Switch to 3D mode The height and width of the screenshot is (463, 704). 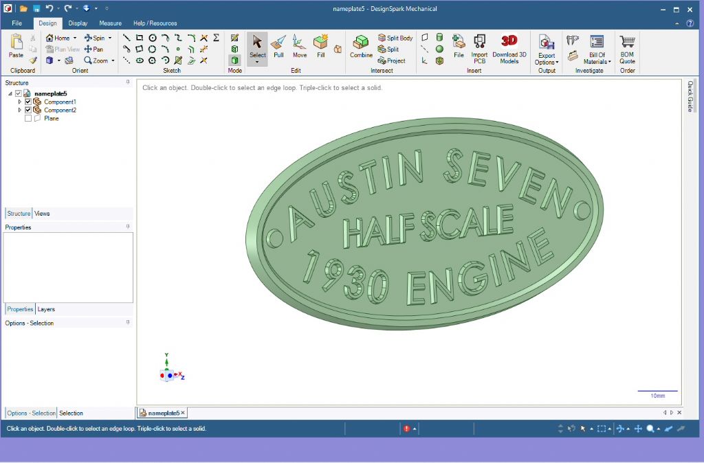point(234,60)
